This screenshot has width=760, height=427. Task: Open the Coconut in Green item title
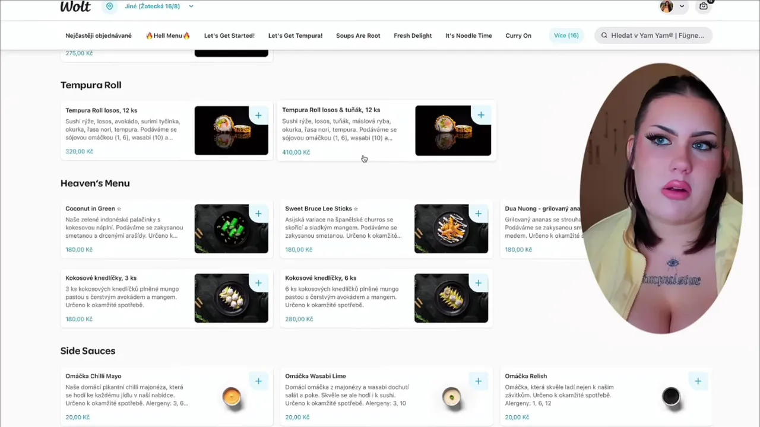tap(93, 209)
